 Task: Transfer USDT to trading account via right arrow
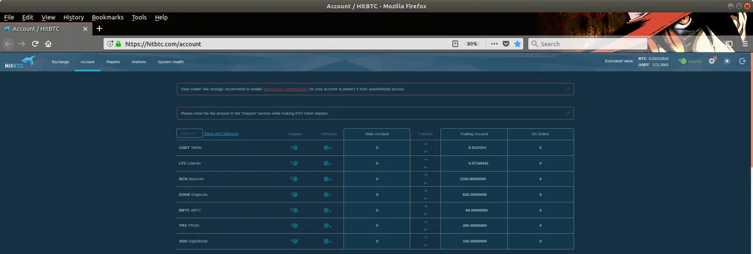point(425,144)
